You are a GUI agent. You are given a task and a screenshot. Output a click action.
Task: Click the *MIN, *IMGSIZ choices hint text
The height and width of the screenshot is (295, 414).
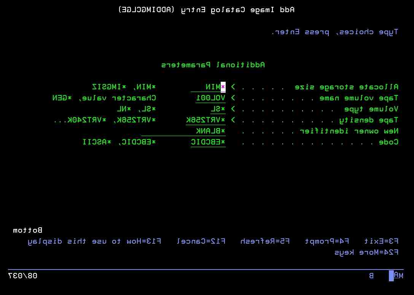(x=124, y=87)
